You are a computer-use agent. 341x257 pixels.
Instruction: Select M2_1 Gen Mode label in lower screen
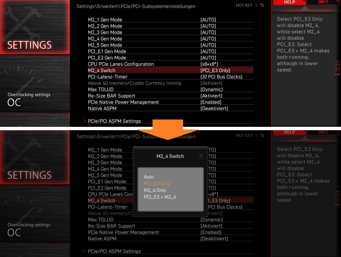click(105, 150)
